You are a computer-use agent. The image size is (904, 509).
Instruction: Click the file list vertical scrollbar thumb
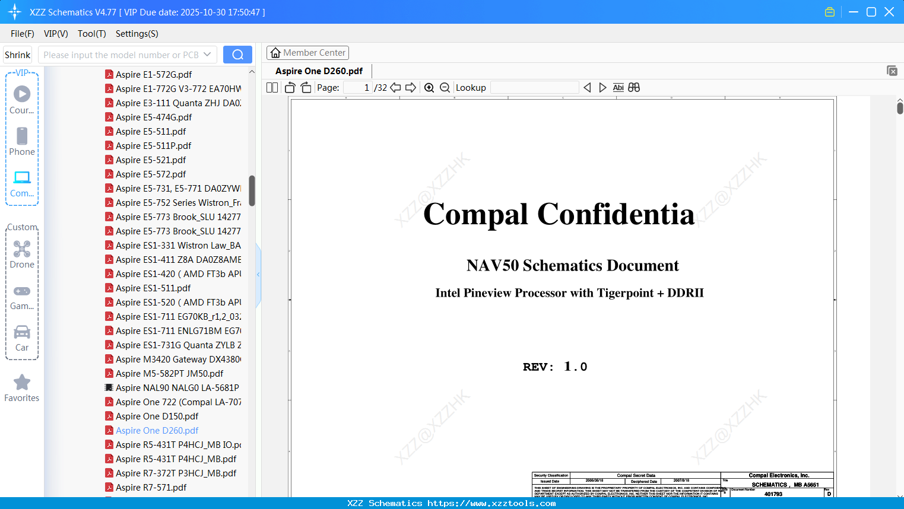[x=252, y=190]
